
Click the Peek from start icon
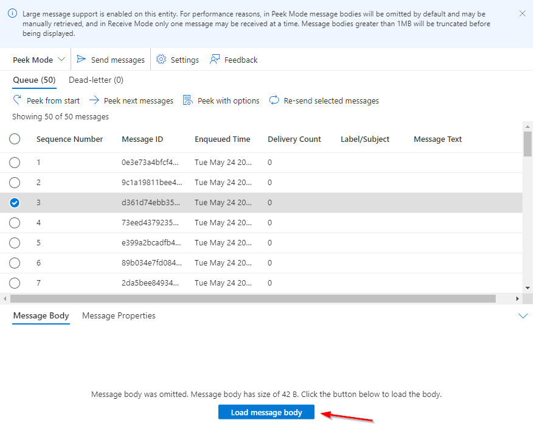click(17, 100)
